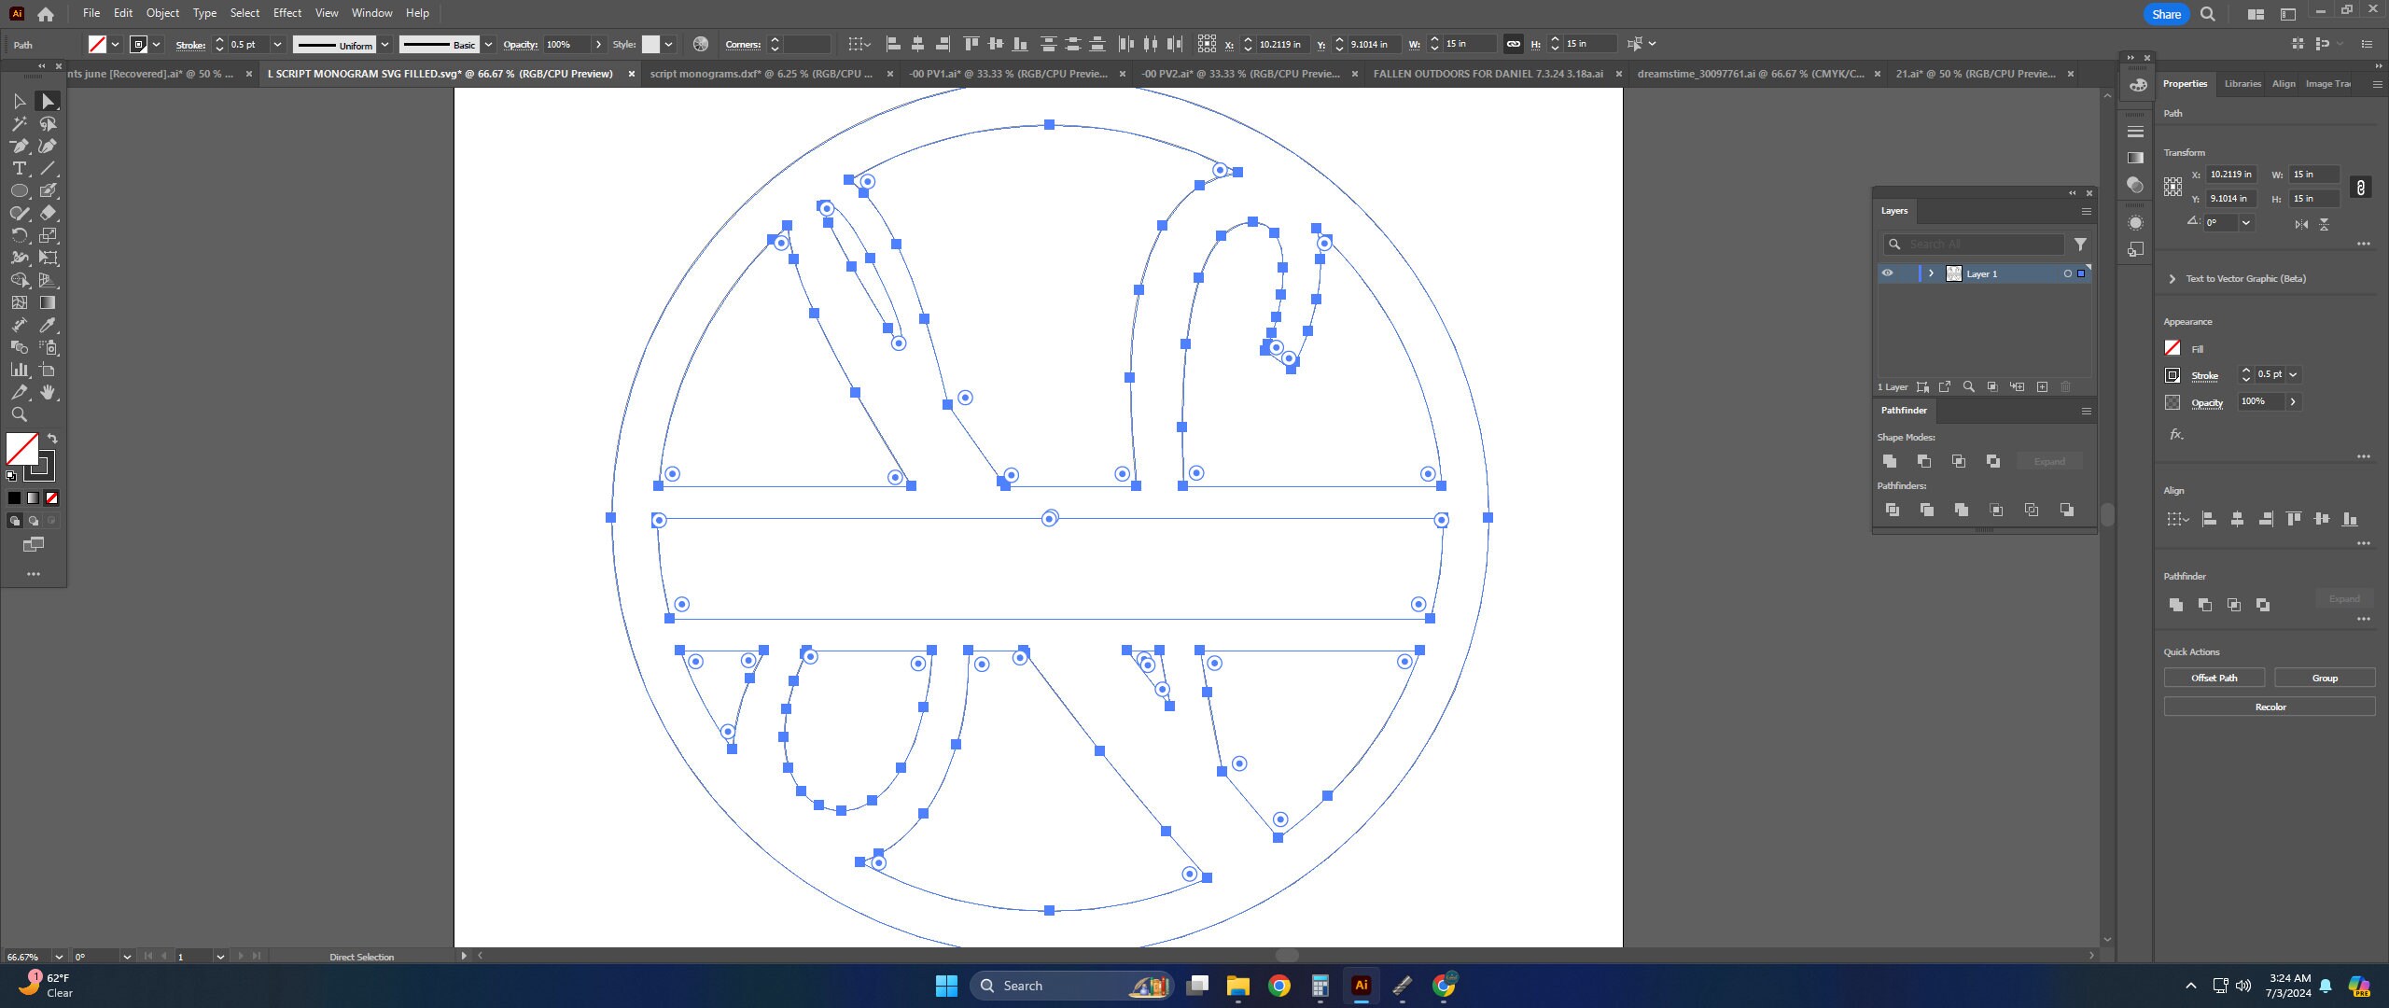Open the Object menu
This screenshot has height=1008, width=2389.
tap(162, 12)
